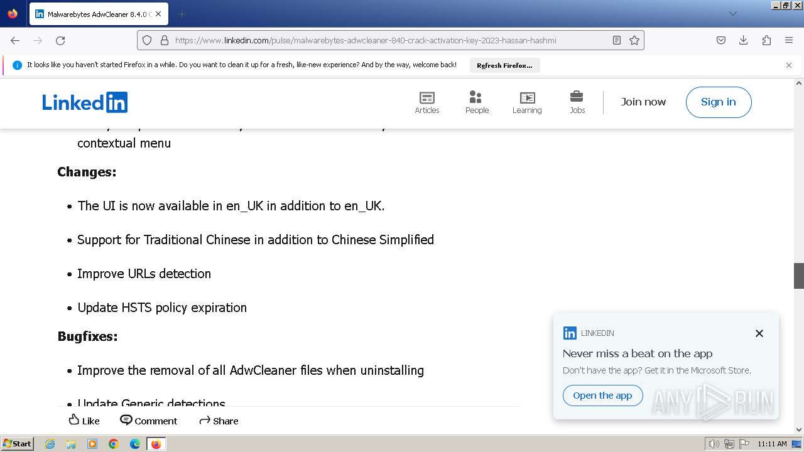Launch Internet Explorer from taskbar
This screenshot has height=452, width=804.
coord(50,444)
